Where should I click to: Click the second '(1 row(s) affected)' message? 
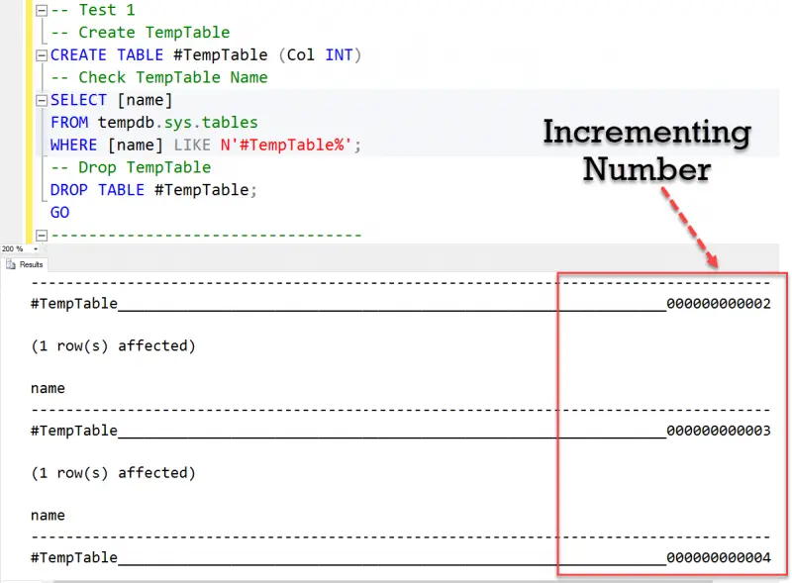(113, 473)
